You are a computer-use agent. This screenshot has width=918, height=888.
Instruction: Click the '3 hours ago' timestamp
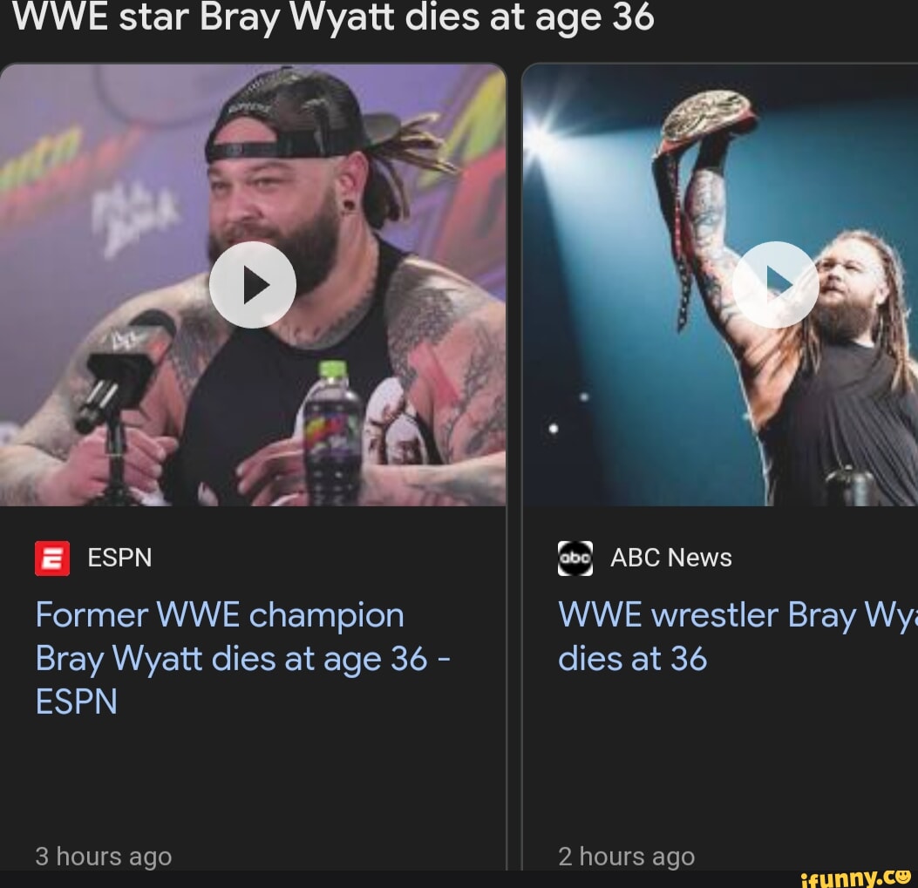(x=103, y=856)
